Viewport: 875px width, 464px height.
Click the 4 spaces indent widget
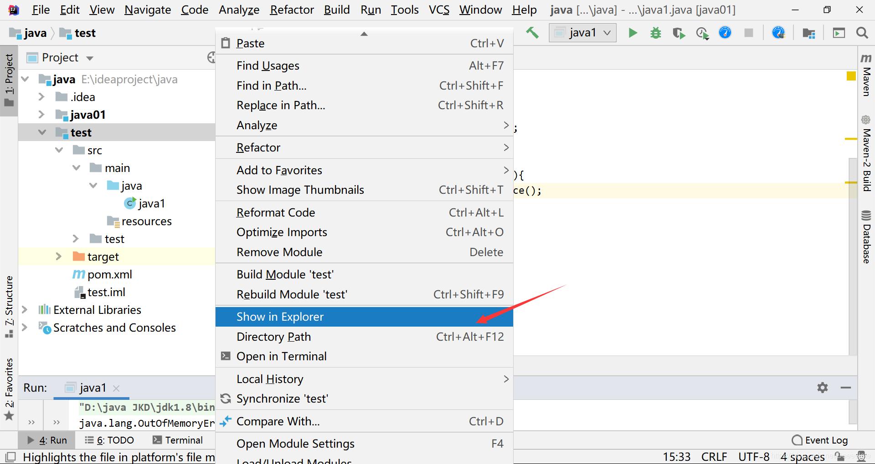tap(802, 457)
